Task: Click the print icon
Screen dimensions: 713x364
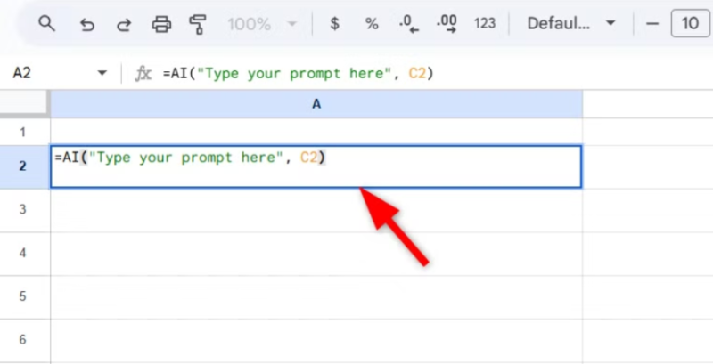Action: [161, 24]
